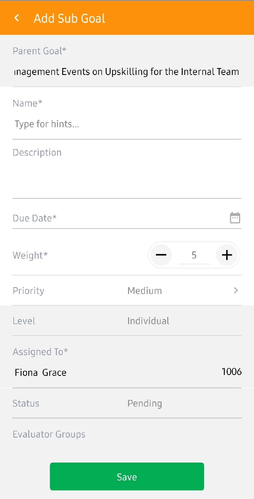Open the Evaluator Groups section
Viewport: 254px width, 499px height.
point(49,434)
